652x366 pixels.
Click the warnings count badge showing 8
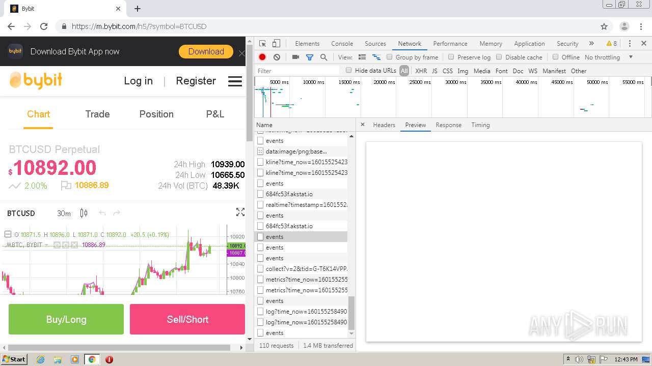click(611, 44)
